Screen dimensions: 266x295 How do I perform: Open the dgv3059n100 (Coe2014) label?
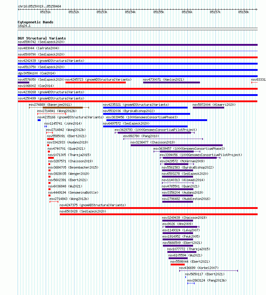pyautogui.click(x=37, y=73)
